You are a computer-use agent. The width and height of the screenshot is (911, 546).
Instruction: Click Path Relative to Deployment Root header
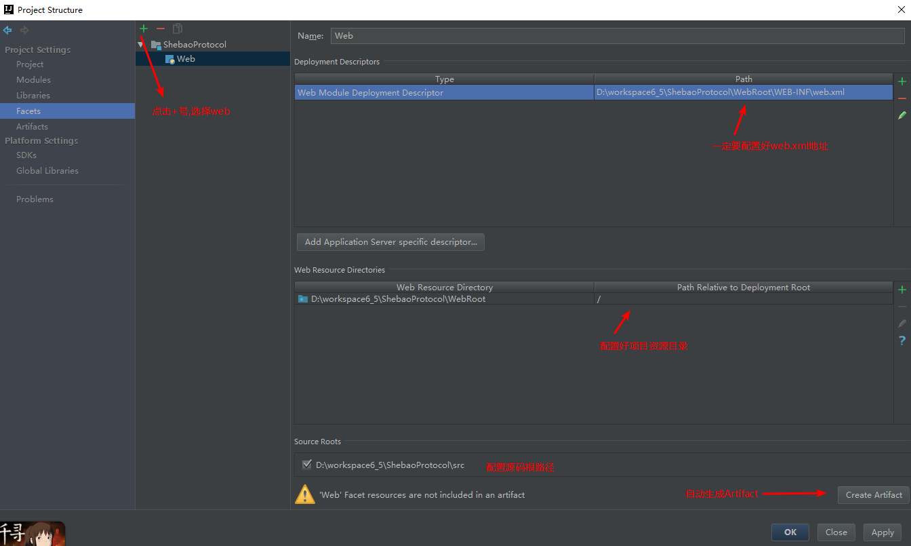click(744, 288)
